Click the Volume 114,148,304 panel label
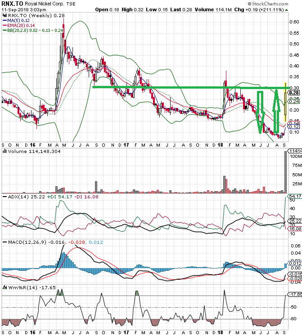Screen dimensions: 302x336 pos(34,151)
